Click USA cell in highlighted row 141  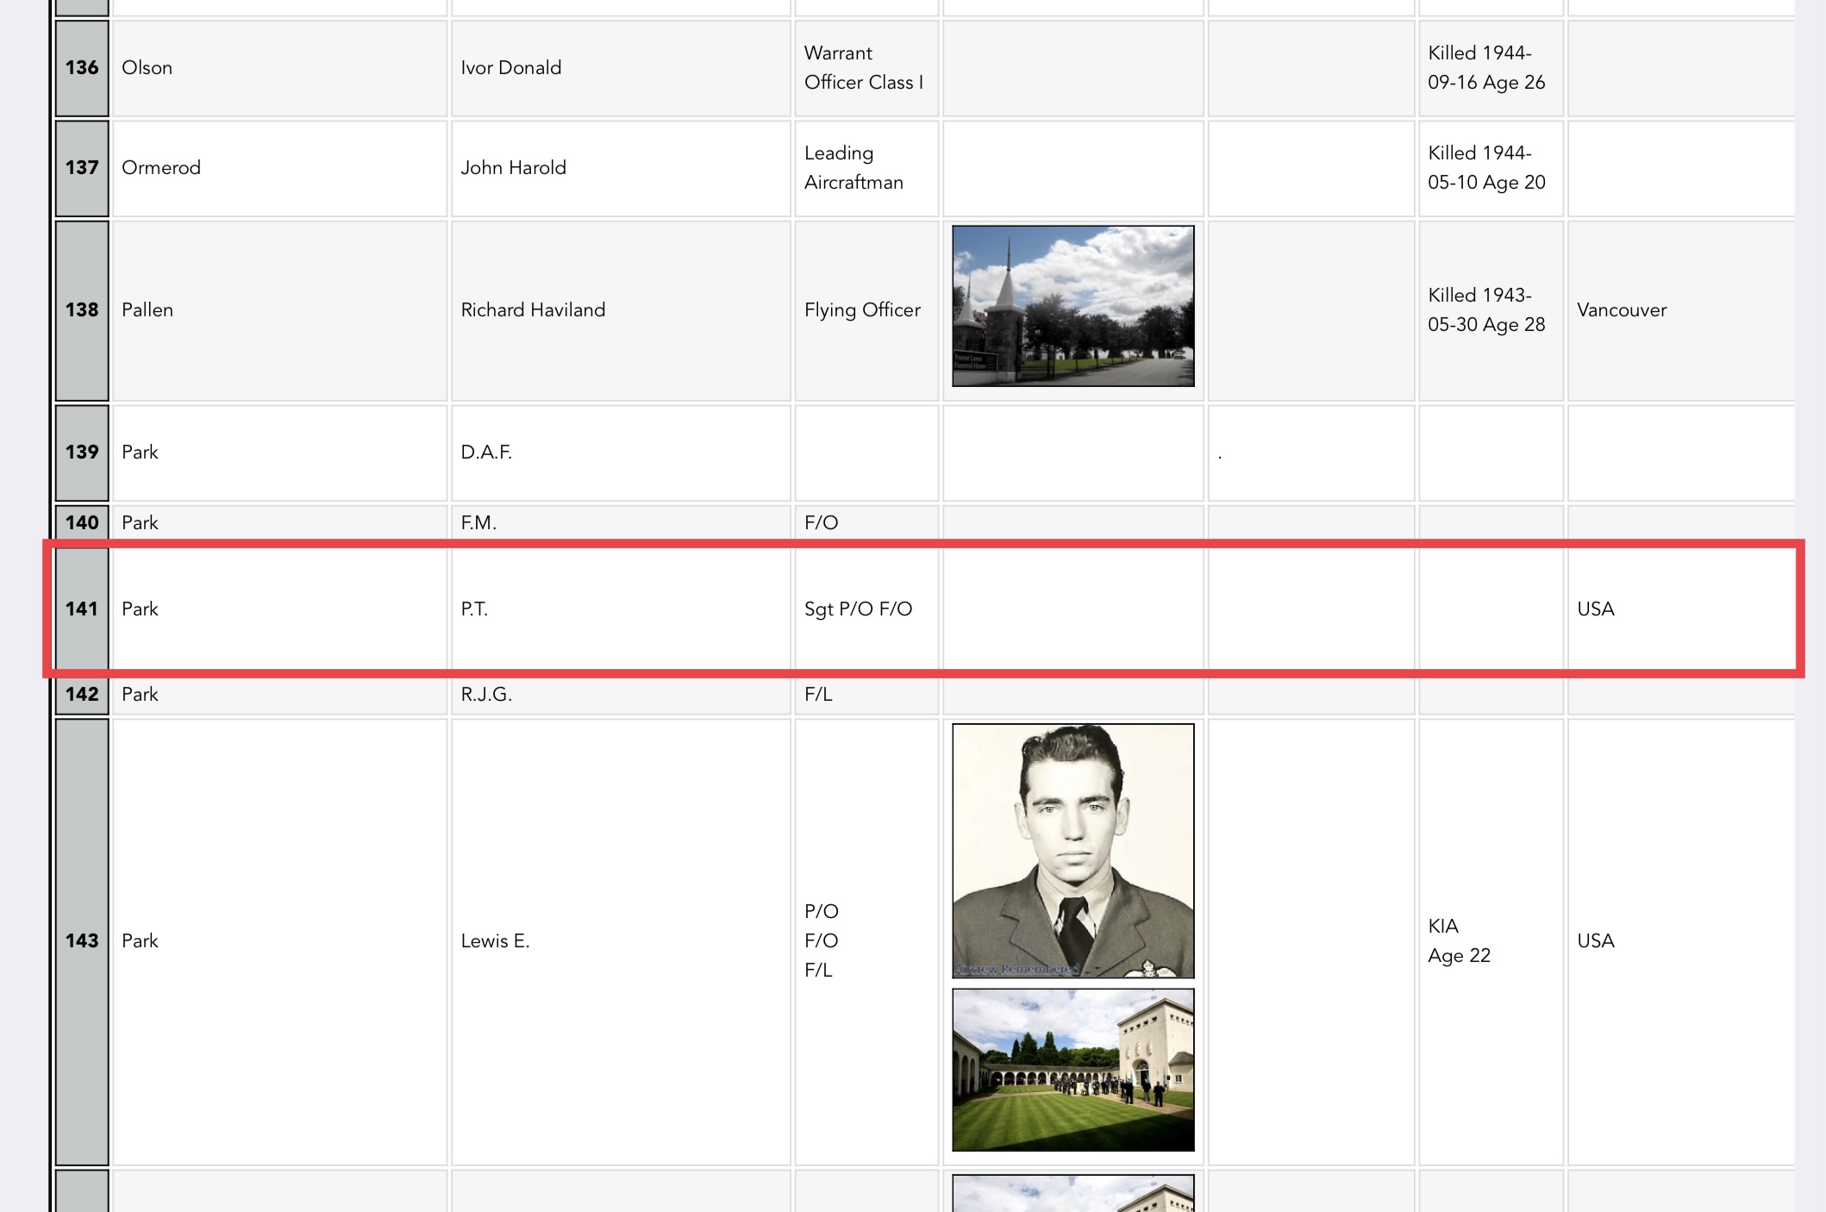click(1679, 609)
